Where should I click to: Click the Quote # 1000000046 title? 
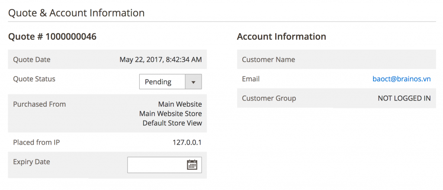pos(52,37)
